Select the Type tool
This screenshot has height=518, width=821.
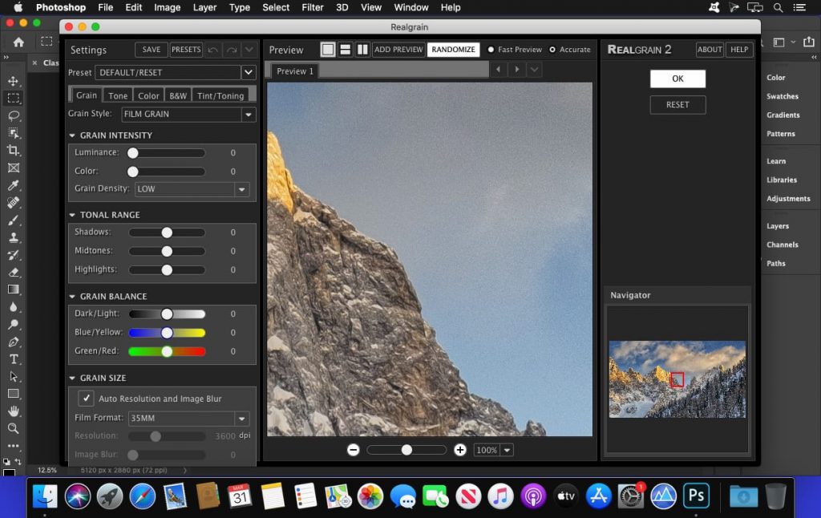point(13,361)
